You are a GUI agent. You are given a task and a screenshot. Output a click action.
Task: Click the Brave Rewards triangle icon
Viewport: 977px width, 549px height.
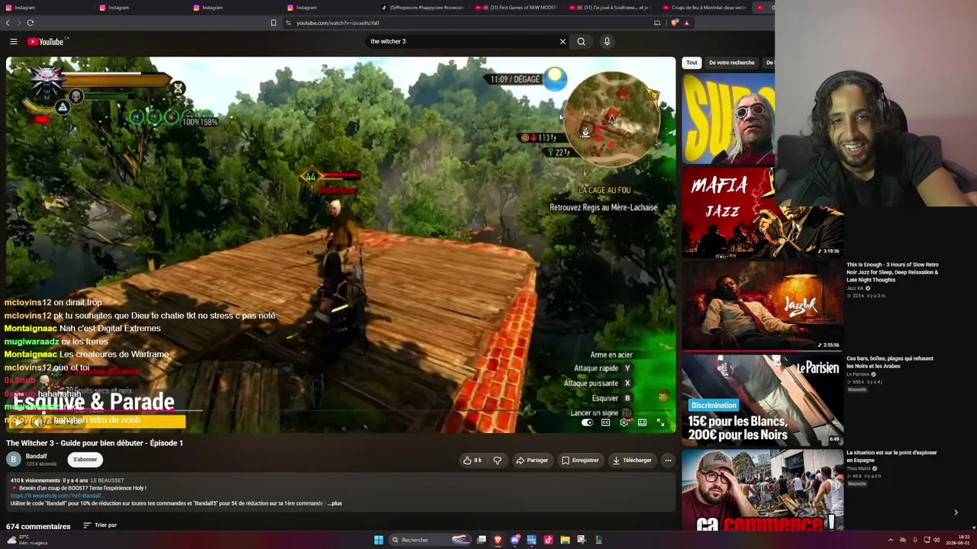(686, 23)
